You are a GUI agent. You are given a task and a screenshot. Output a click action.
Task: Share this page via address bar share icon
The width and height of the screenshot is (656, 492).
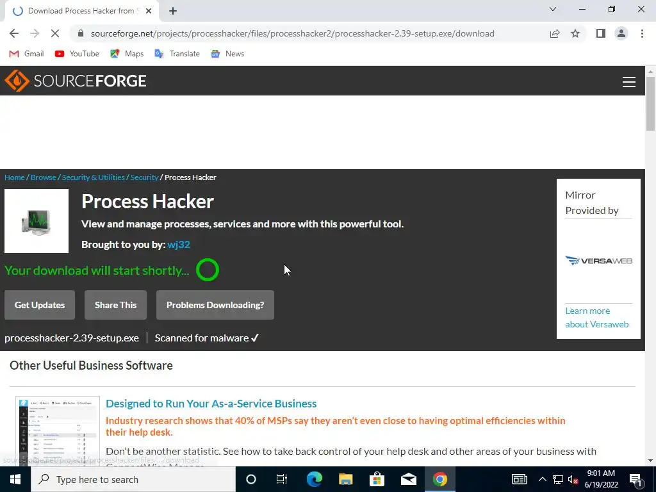point(555,33)
